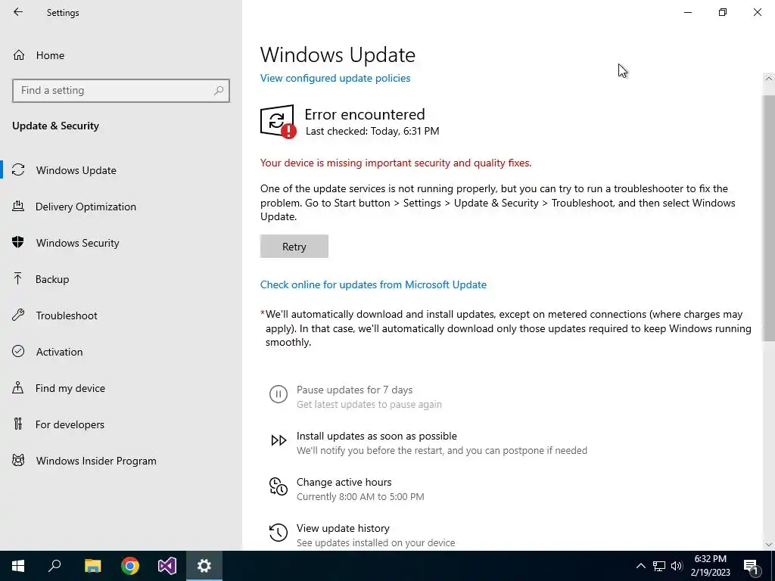
Task: Click the Find a setting search box
Action: click(x=121, y=91)
